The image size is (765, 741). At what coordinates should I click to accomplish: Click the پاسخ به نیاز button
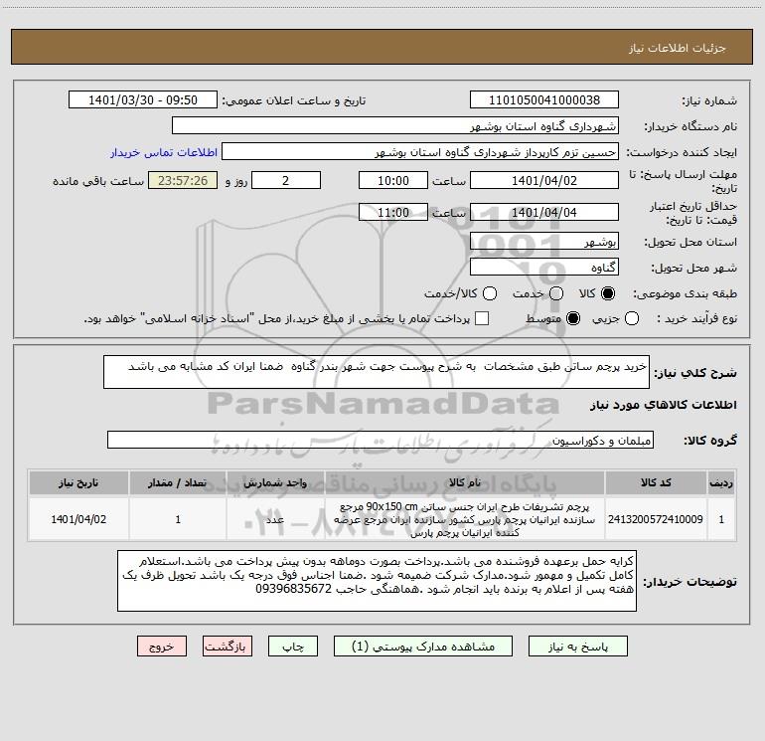click(577, 647)
